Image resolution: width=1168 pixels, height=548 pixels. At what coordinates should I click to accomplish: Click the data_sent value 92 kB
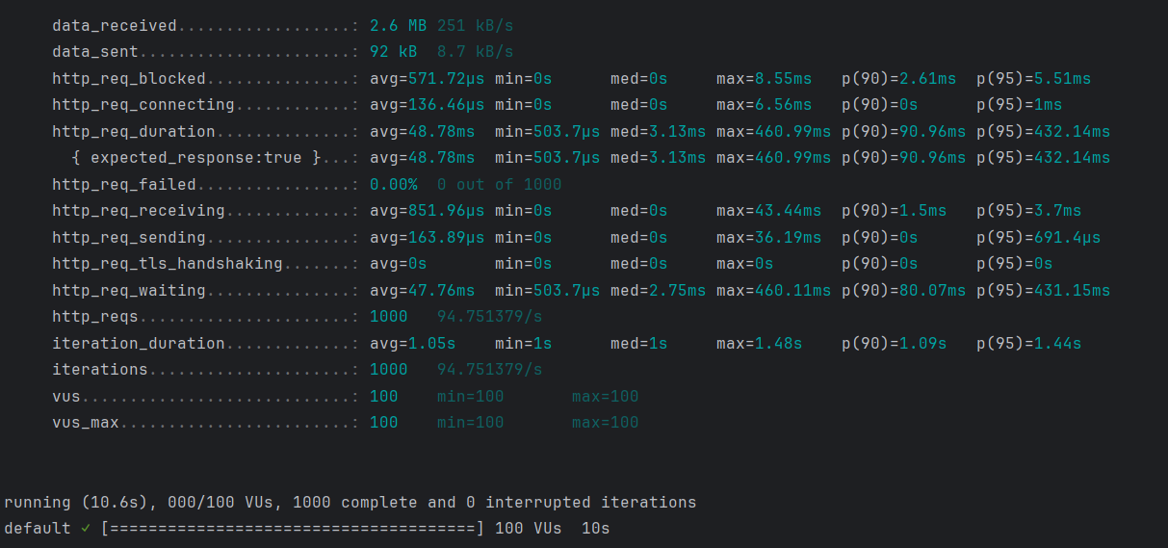(x=394, y=52)
